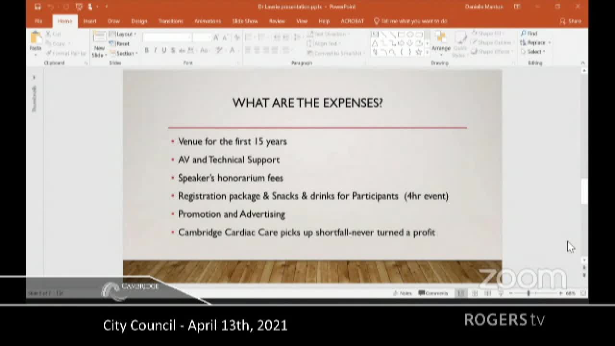The image size is (615, 346).
Task: Click the Find button
Action: click(x=529, y=34)
